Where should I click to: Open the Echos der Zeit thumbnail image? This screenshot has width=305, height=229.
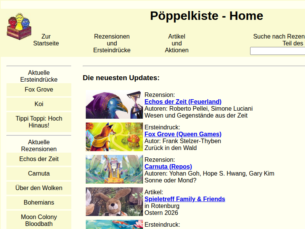tap(114, 105)
